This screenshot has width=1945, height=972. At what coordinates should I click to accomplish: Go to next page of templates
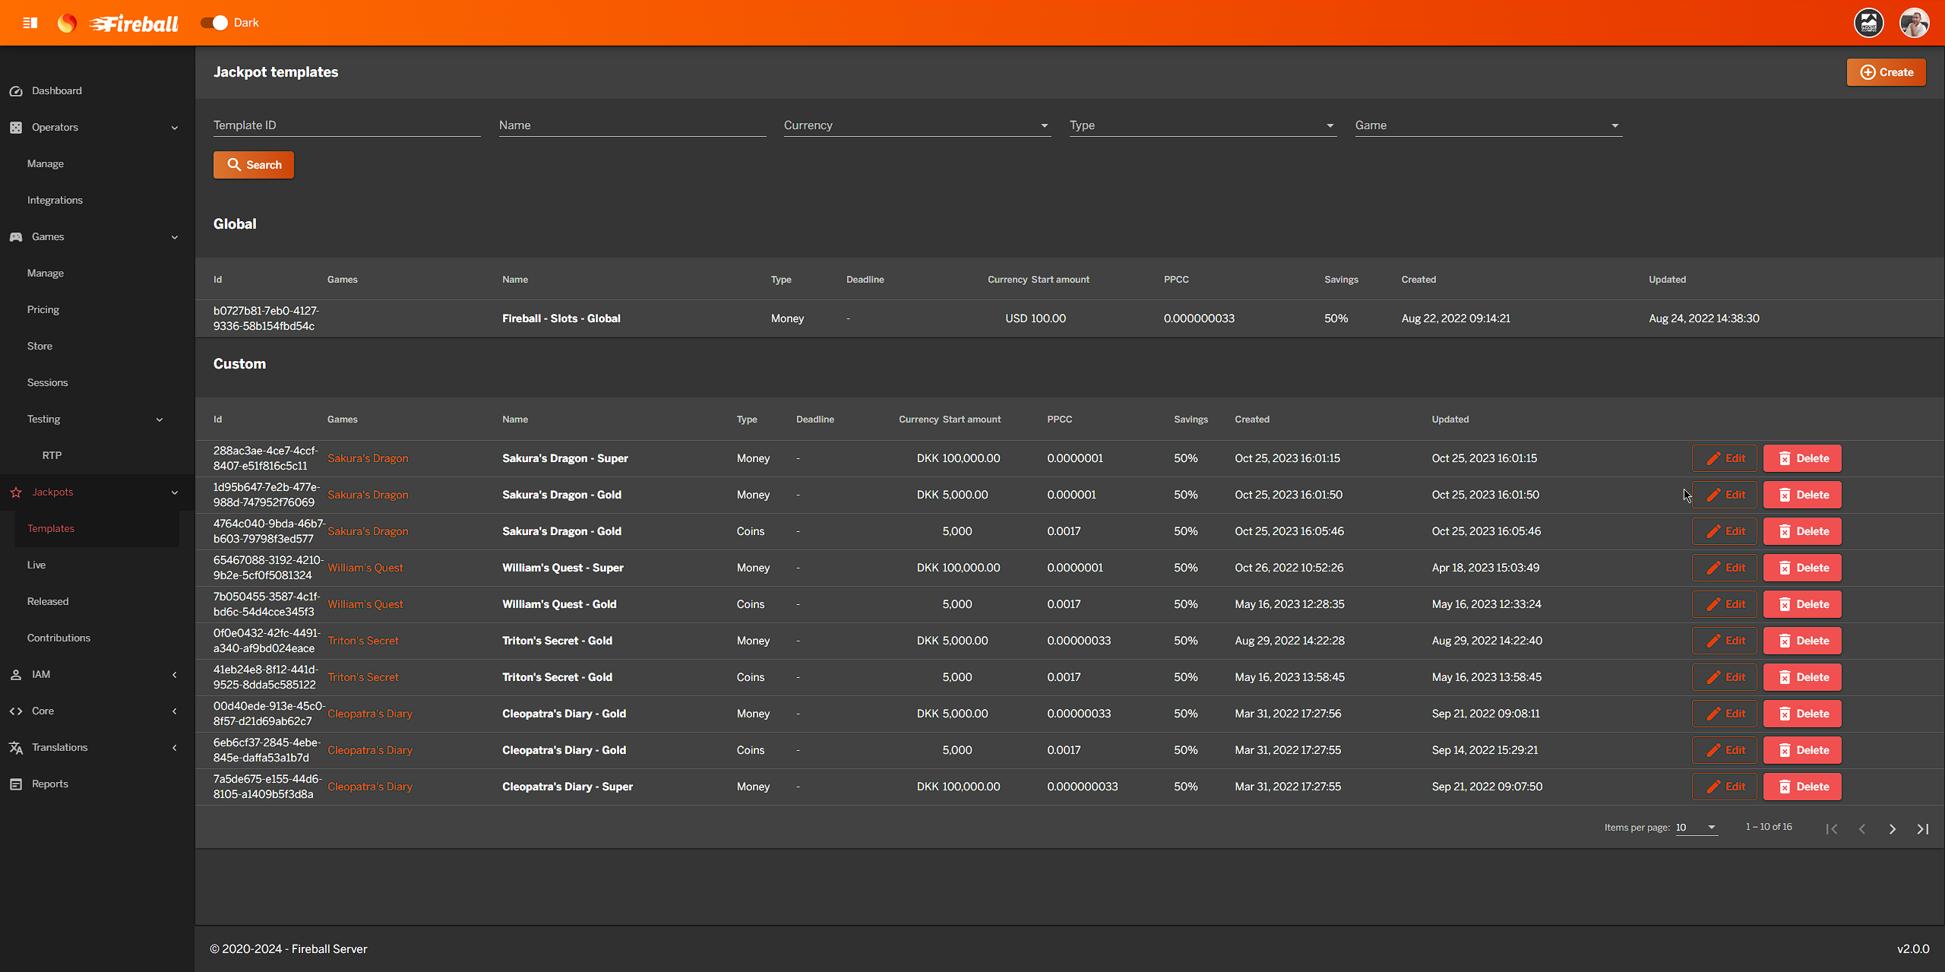tap(1893, 829)
